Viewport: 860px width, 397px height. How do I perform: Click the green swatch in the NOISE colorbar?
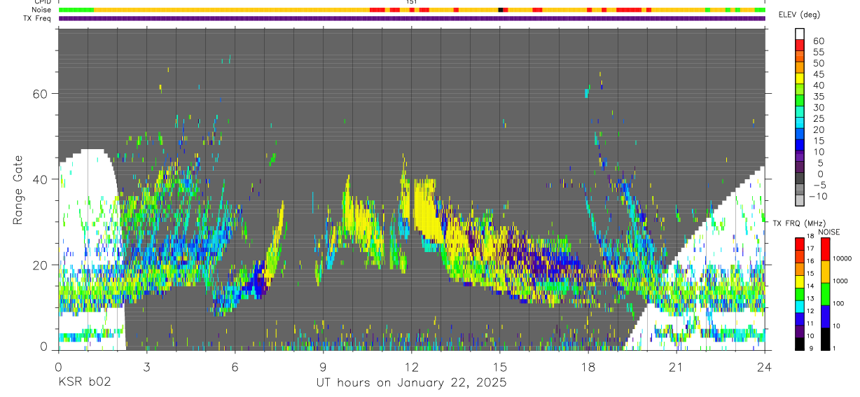point(825,293)
